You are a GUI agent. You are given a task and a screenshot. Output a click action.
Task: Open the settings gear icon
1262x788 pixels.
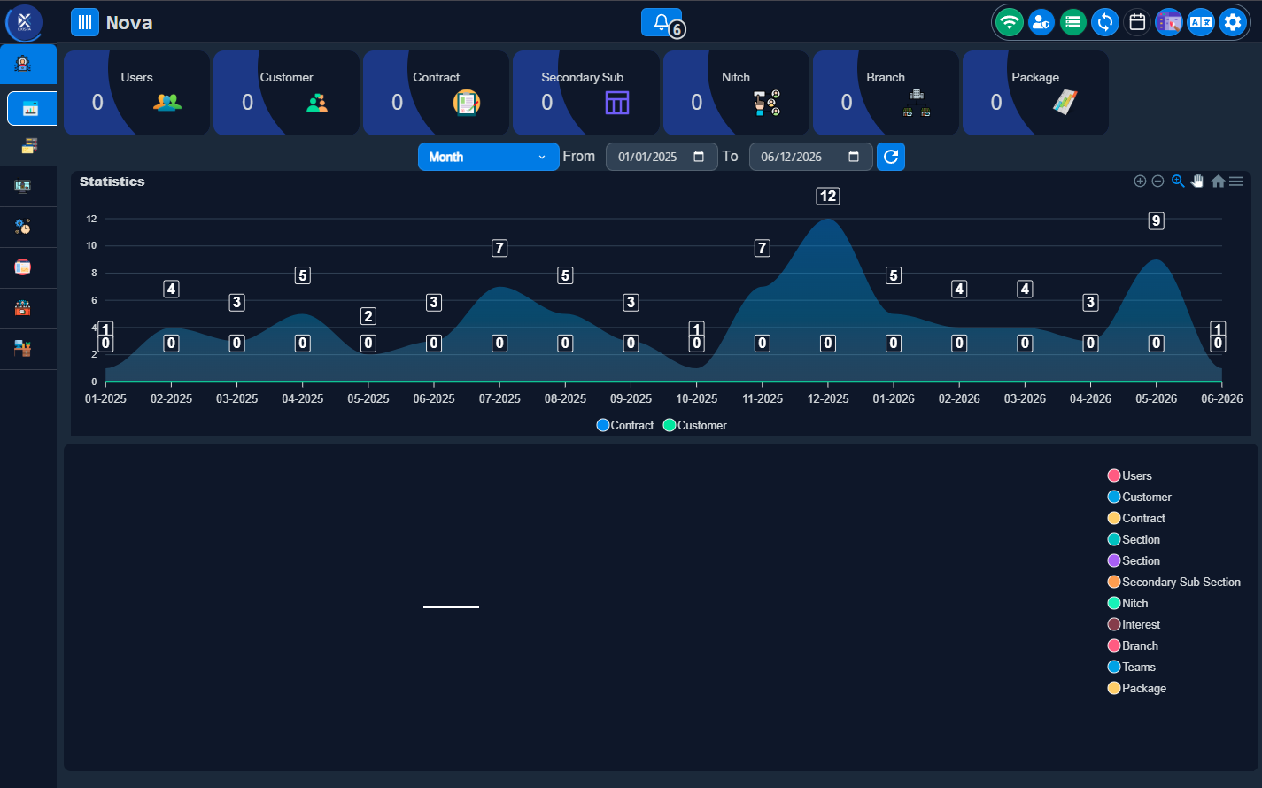click(1233, 22)
